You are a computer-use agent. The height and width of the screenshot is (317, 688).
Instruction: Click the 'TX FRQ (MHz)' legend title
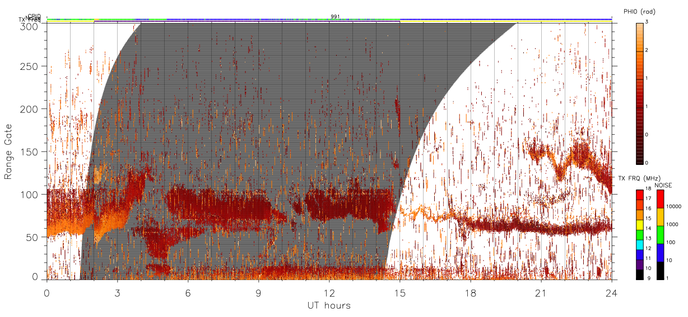point(639,178)
